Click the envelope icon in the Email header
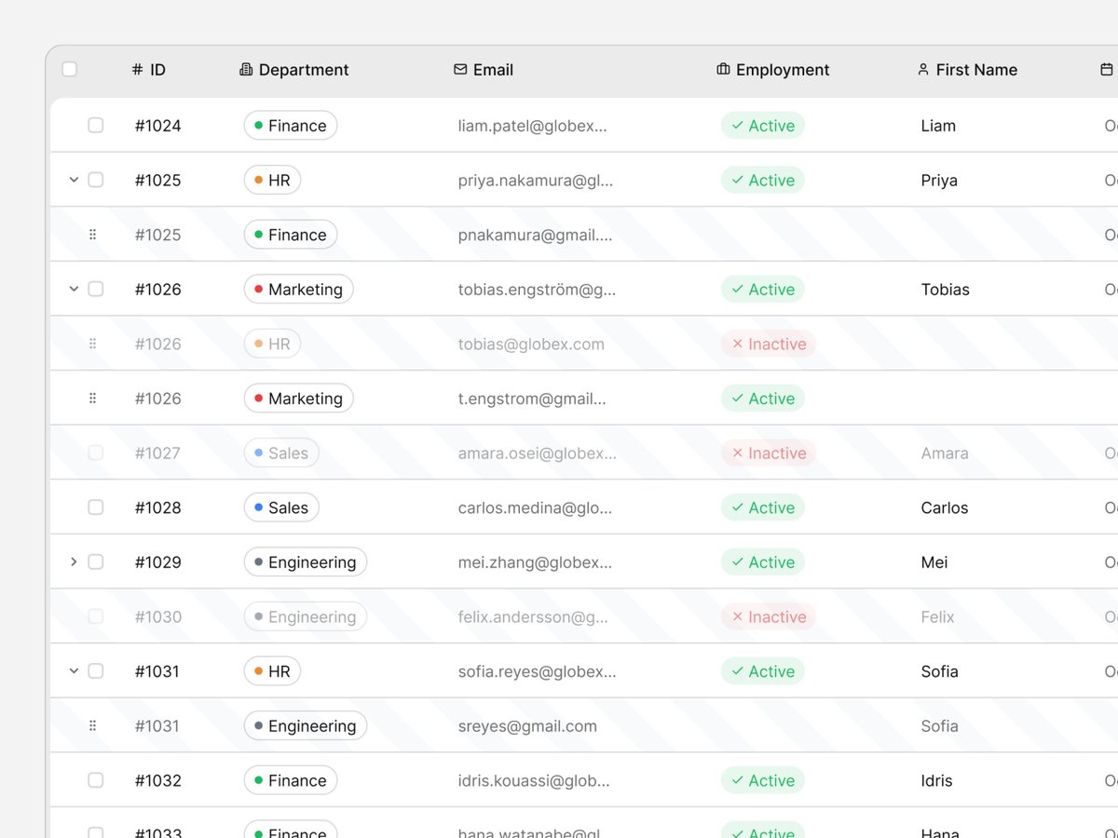Image resolution: width=1118 pixels, height=838 pixels. (x=459, y=69)
